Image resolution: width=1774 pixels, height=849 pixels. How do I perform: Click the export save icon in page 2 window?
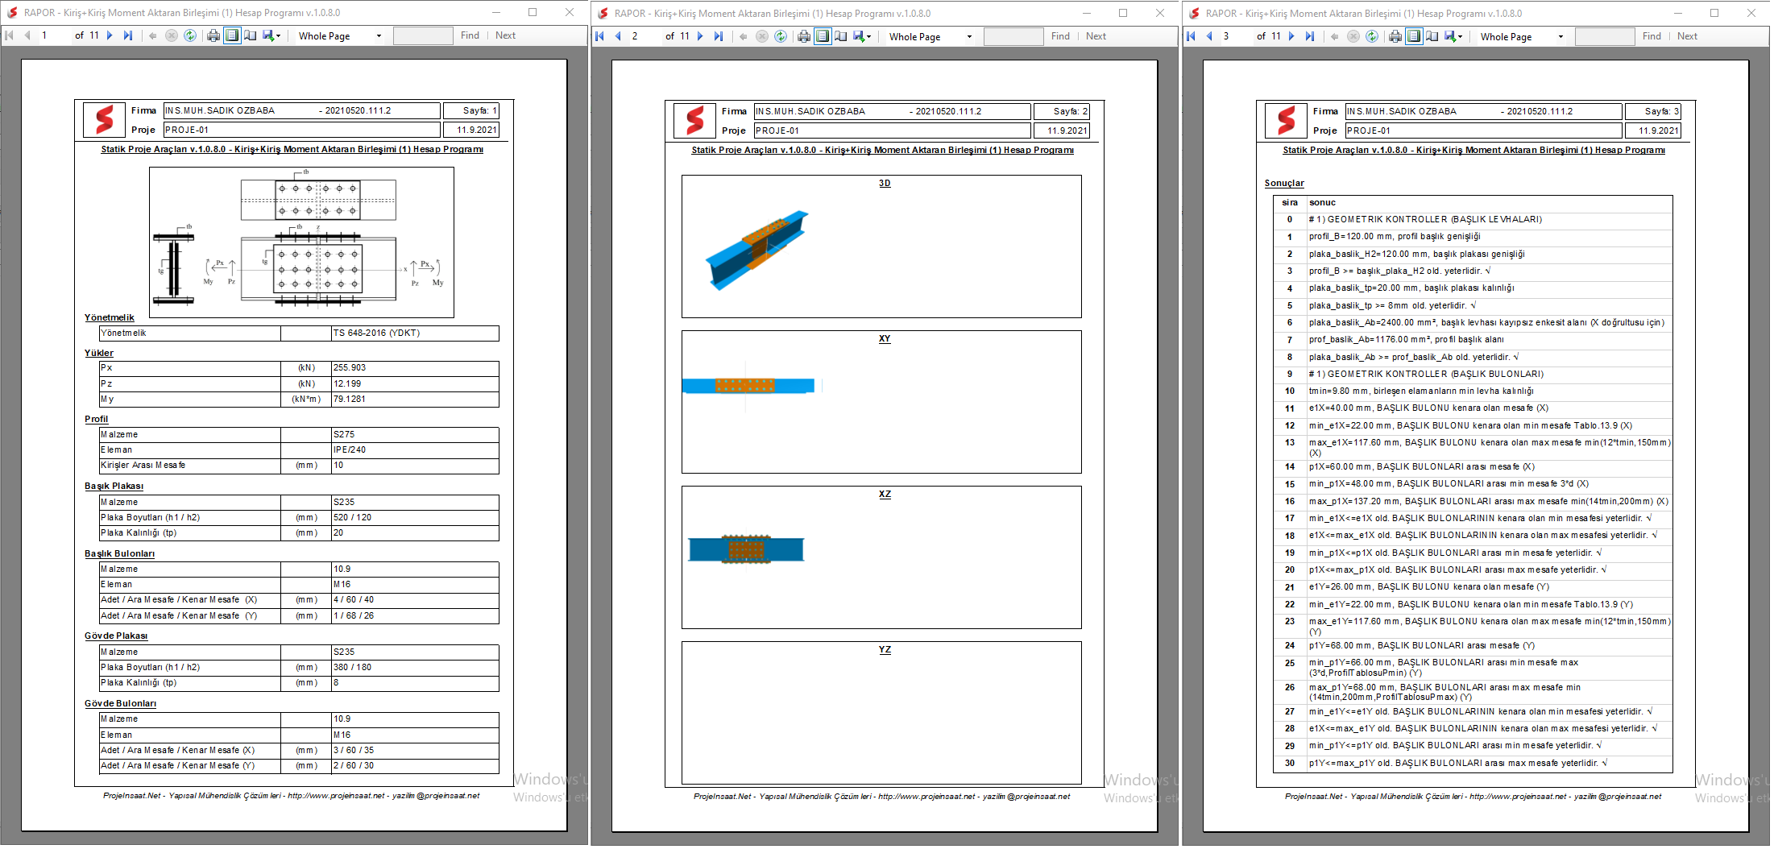click(859, 36)
